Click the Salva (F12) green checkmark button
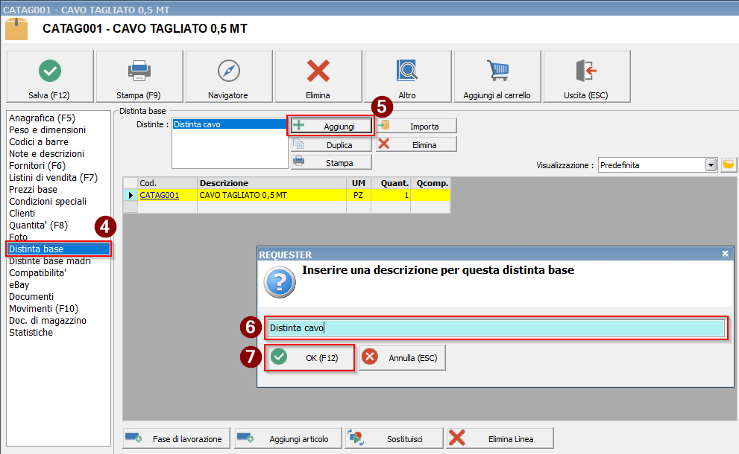The height and width of the screenshot is (454, 739). [50, 77]
